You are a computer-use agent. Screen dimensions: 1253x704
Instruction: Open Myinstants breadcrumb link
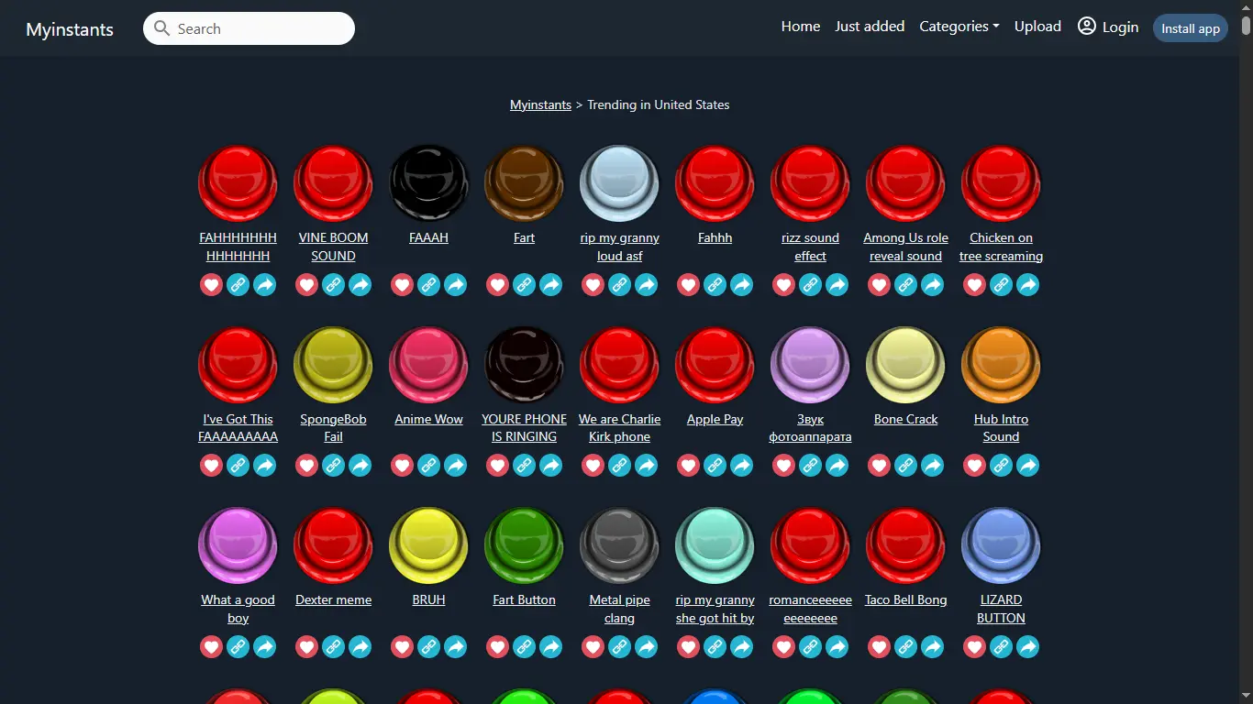[x=540, y=104]
